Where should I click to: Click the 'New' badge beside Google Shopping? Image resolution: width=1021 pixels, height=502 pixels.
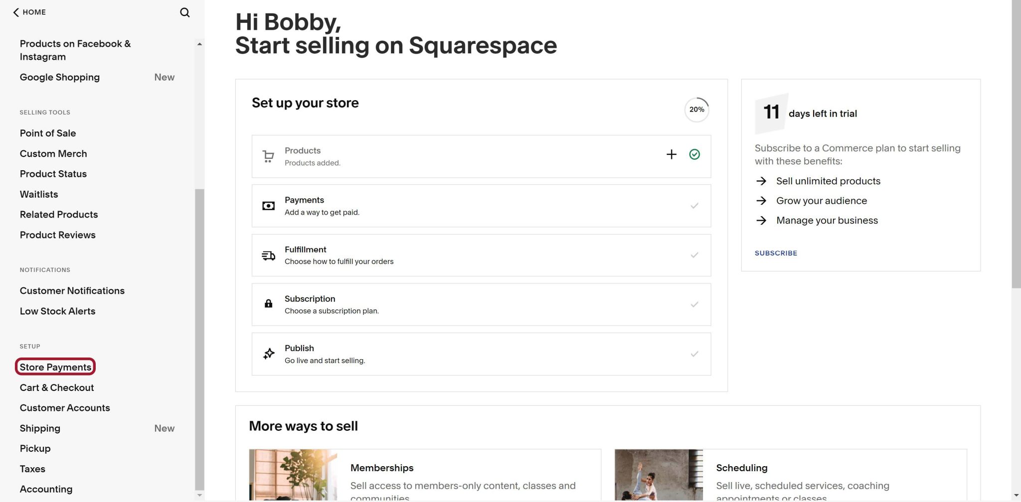[x=165, y=77]
